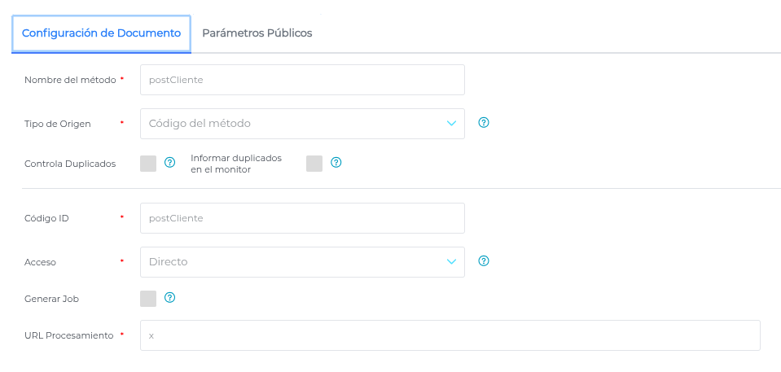781x372 pixels.
Task: Click the Tipo de Origen label text
Action: [x=58, y=124]
